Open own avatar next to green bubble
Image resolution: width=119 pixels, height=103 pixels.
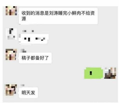(110, 73)
